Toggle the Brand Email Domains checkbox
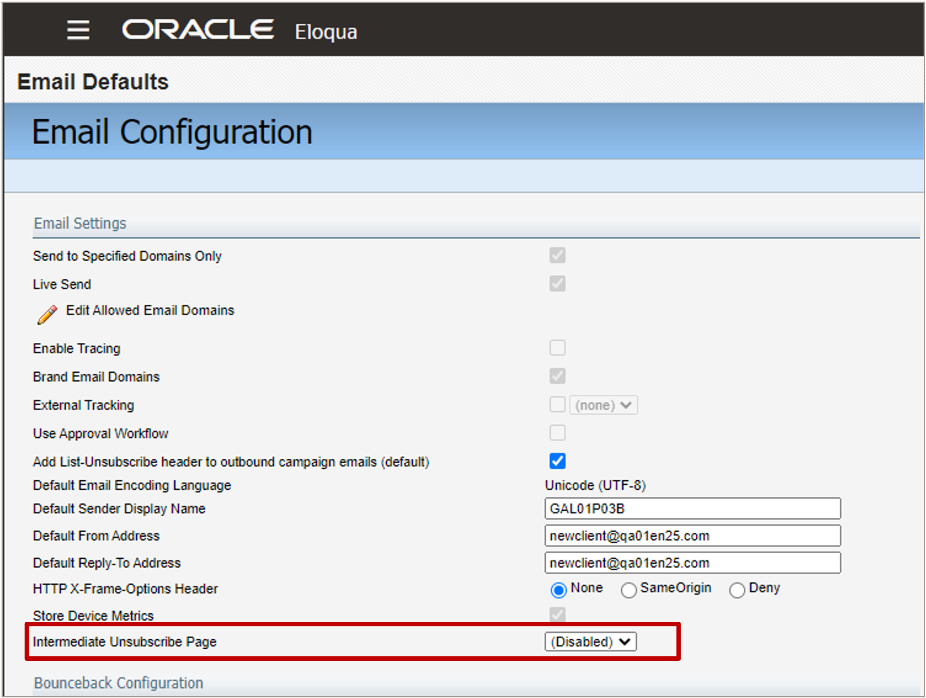Screen dimensions: 926x698 pyautogui.click(x=557, y=376)
